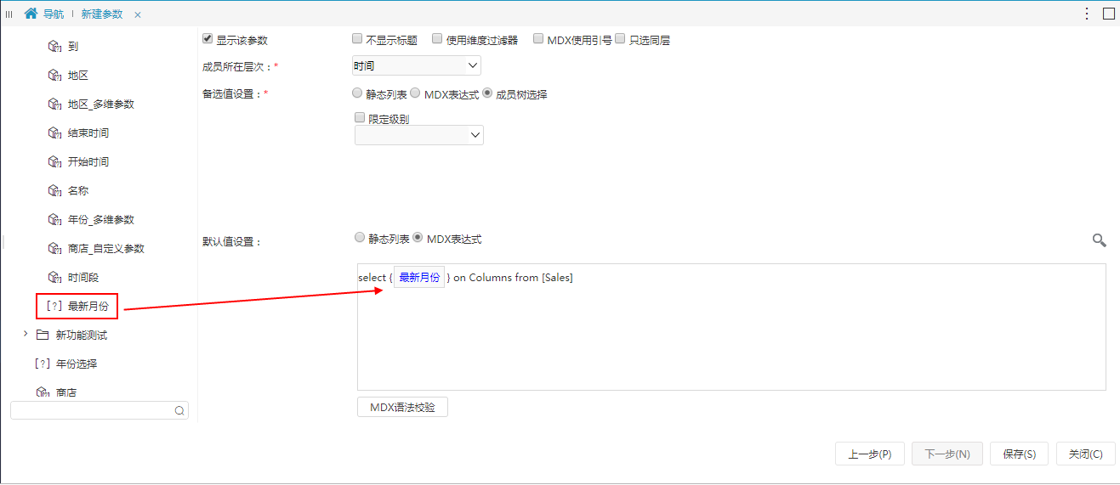Click the cube icon beside 商店
The width and height of the screenshot is (1120, 485).
(42, 392)
